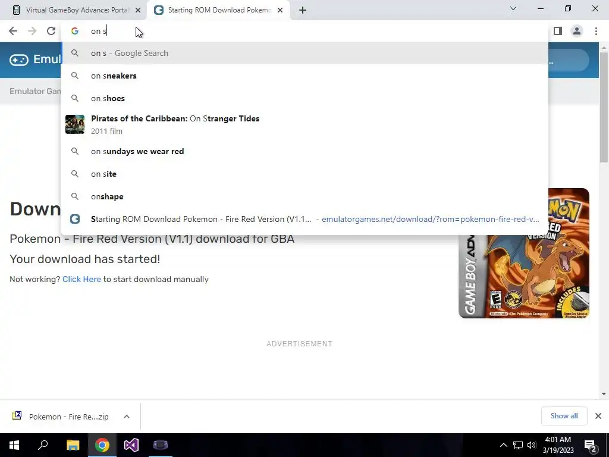The width and height of the screenshot is (609, 457).
Task: Select the 'on site' suggestion
Action: (304, 174)
